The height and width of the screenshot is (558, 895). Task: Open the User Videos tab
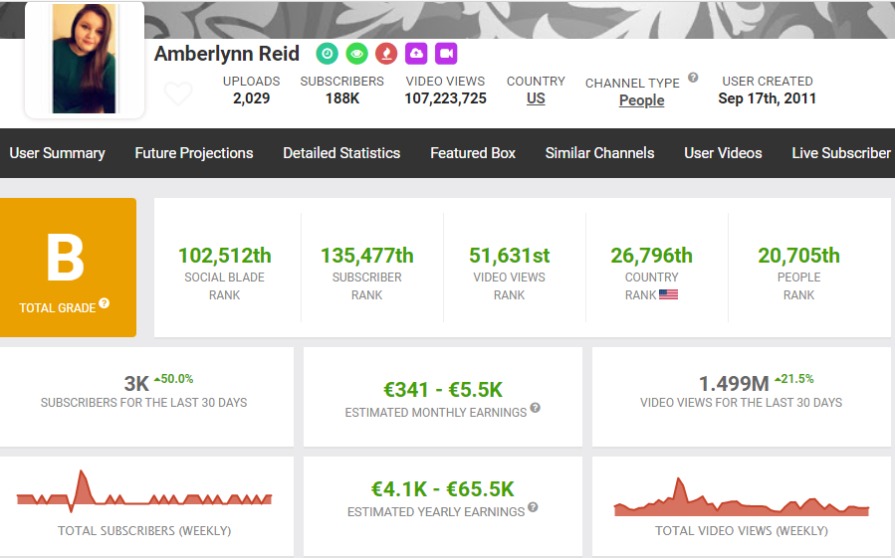click(723, 153)
